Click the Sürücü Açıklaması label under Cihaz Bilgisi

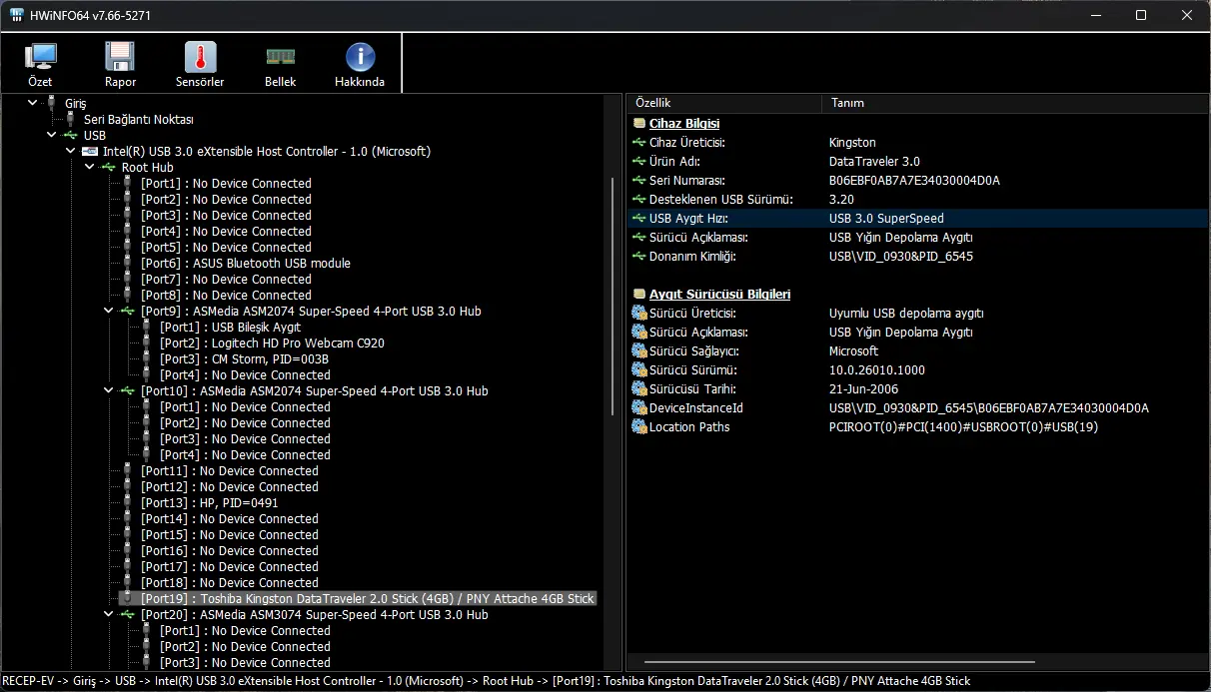point(698,238)
